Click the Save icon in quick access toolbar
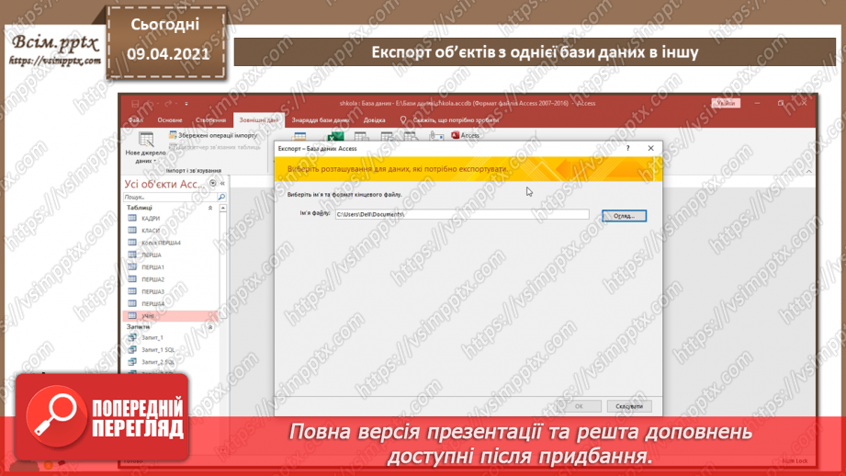The height and width of the screenshot is (476, 846). [135, 103]
